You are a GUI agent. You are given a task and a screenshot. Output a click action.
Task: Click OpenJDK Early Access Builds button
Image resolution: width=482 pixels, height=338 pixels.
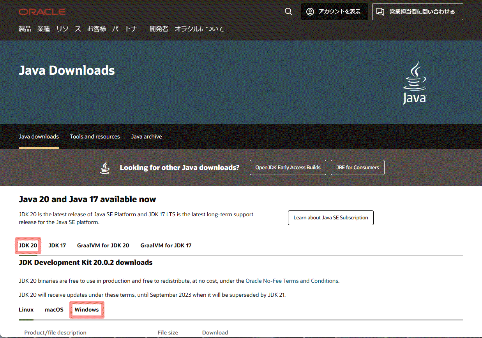tap(288, 167)
